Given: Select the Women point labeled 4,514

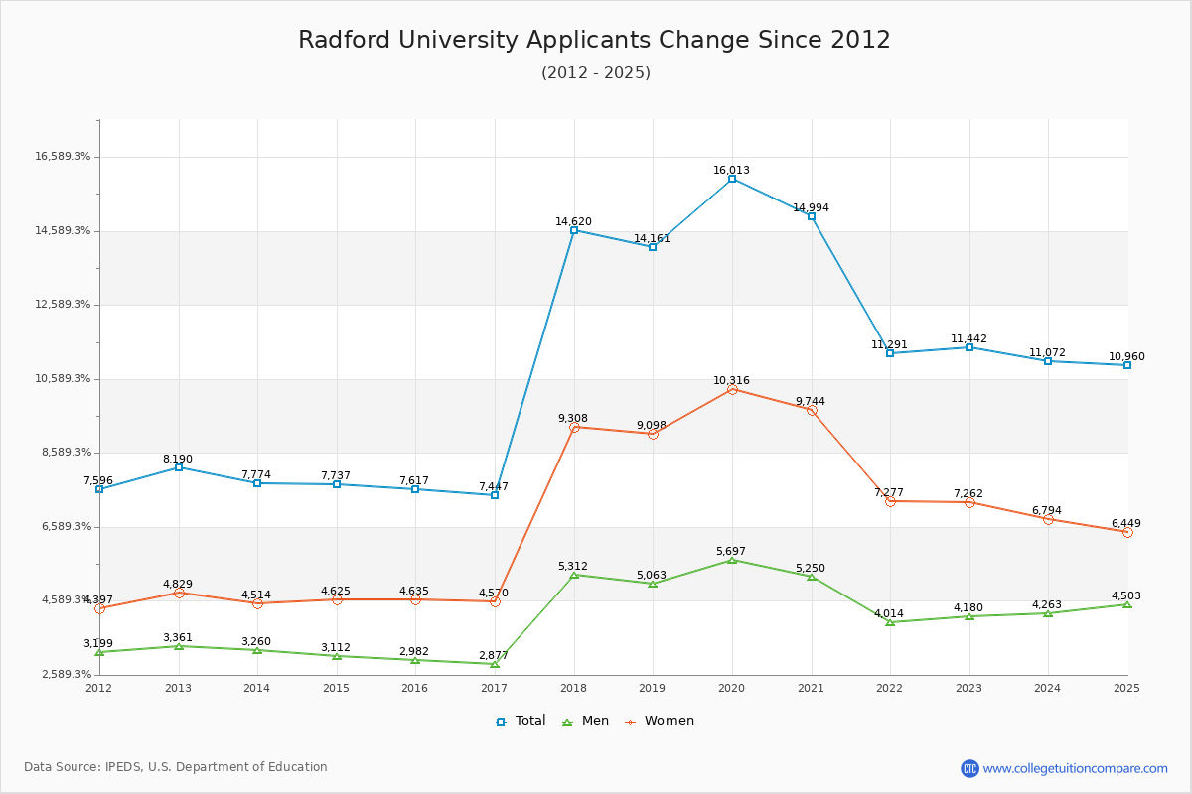Looking at the screenshot, I should pos(257,603).
